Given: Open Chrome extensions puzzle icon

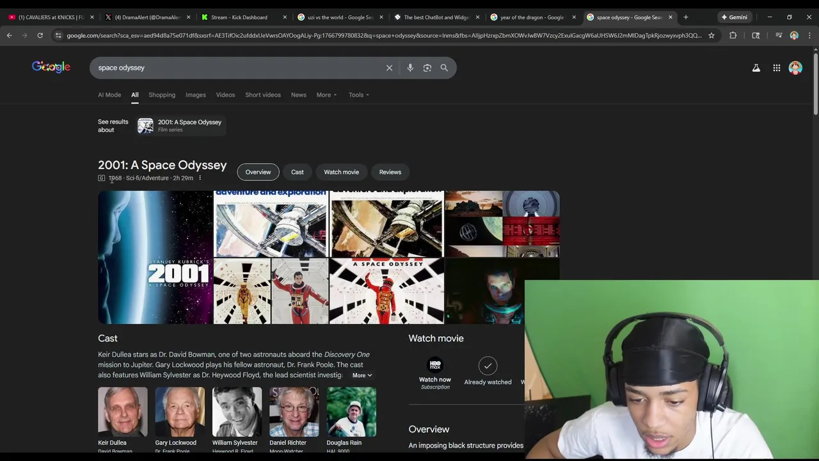Looking at the screenshot, I should tap(733, 36).
